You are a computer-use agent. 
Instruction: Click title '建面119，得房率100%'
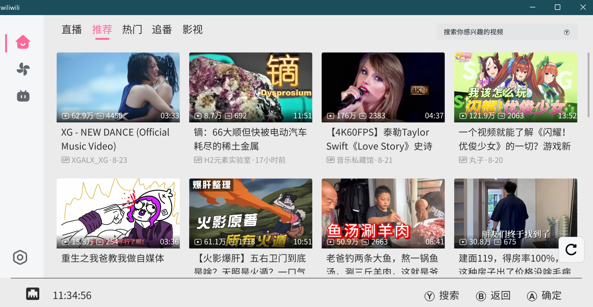(x=515, y=264)
